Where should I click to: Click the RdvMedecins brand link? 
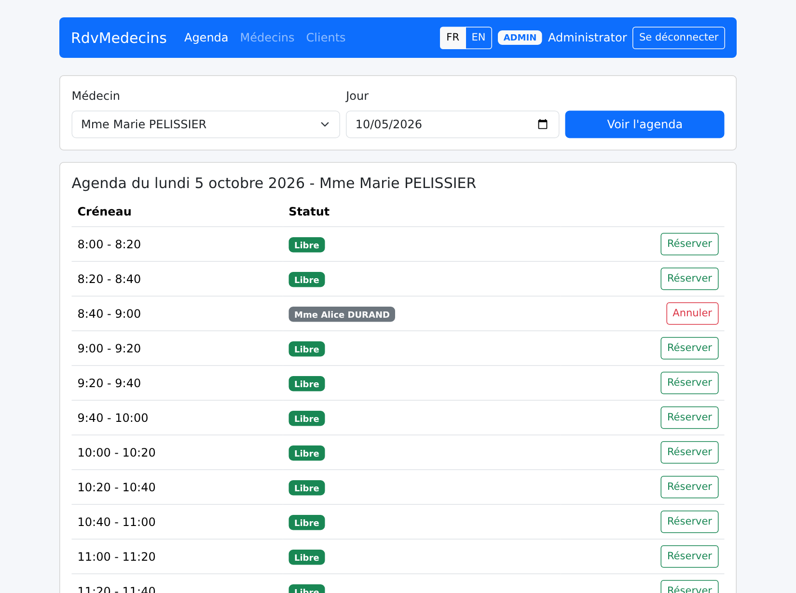pyautogui.click(x=119, y=38)
